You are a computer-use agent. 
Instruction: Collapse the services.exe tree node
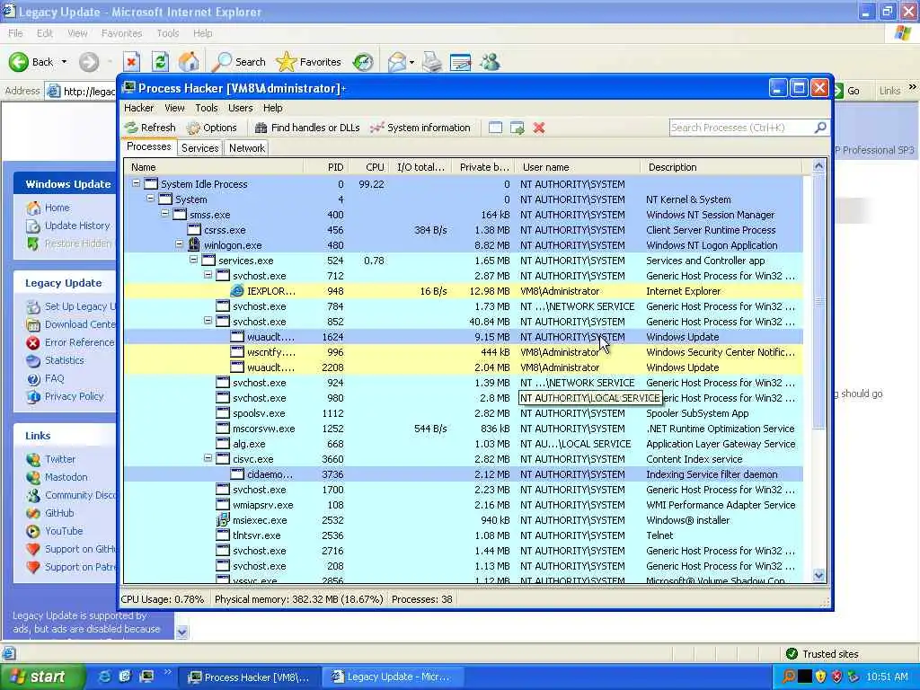[x=193, y=260]
